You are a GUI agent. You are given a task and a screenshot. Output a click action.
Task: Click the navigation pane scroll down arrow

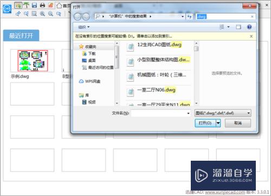(x=117, y=103)
